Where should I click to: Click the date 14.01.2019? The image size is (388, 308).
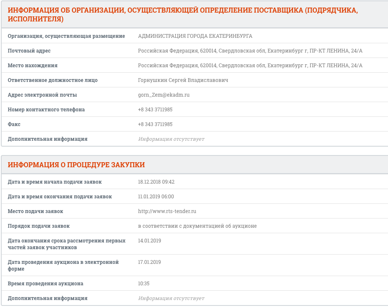(x=150, y=241)
